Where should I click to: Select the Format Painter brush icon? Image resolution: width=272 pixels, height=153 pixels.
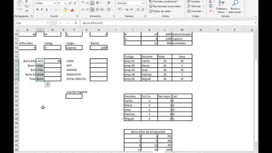pos(26,11)
